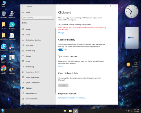Open the Display settings icon
The image size is (141, 113).
coord(23,29)
